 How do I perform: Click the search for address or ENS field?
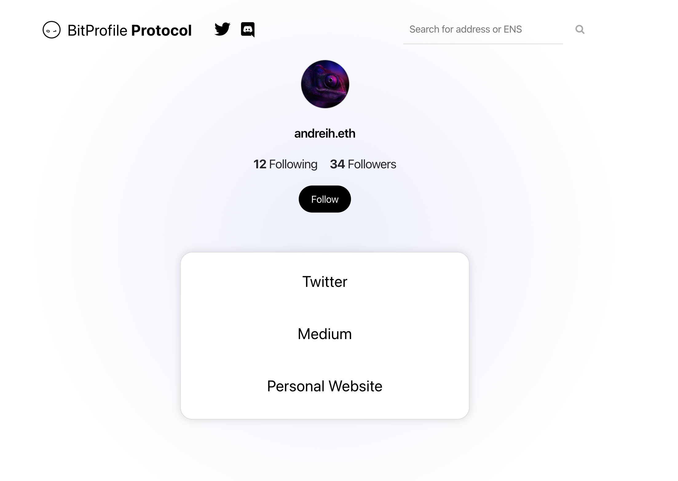tap(483, 29)
